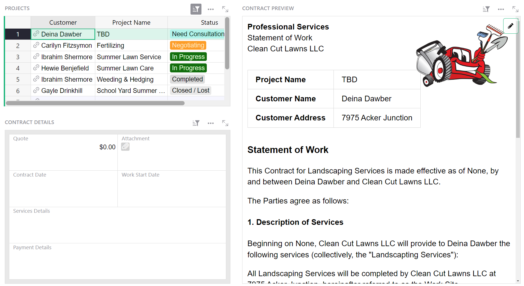Open the filter icon in CONTRACT PREVIEW
This screenshot has height=286, width=524.
[486, 9]
